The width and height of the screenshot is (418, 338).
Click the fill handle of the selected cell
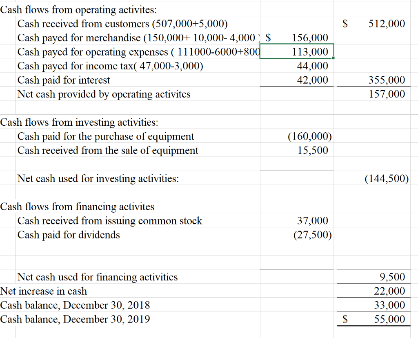click(333, 58)
